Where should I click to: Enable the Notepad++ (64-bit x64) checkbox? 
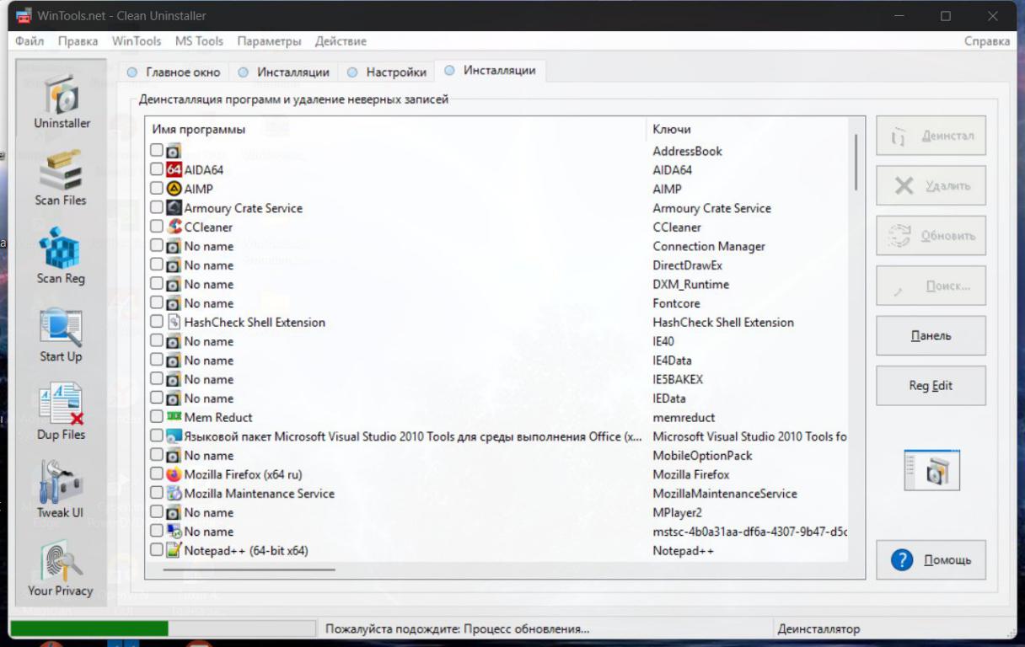coord(157,550)
